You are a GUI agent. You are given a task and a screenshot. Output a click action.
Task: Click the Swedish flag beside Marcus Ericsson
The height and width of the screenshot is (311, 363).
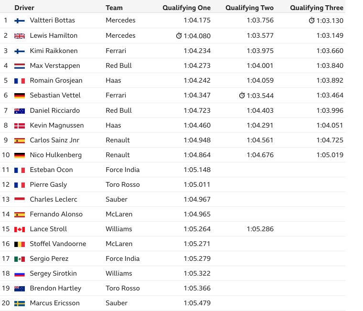(20, 303)
